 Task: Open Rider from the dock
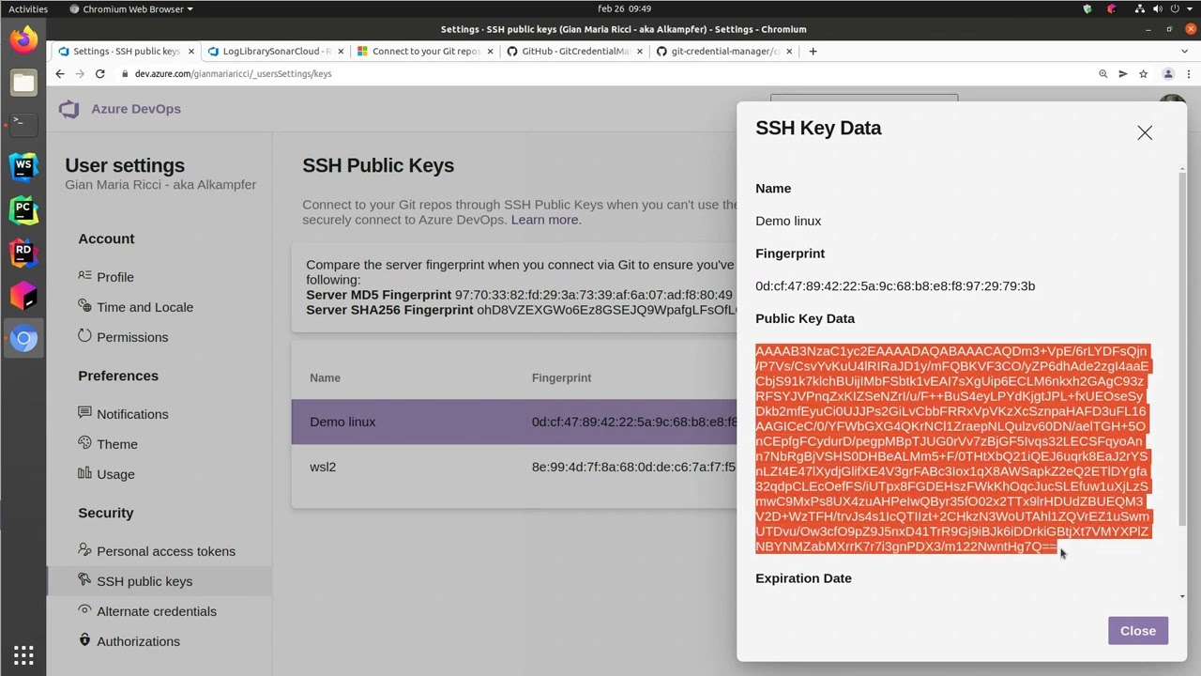pyautogui.click(x=23, y=253)
